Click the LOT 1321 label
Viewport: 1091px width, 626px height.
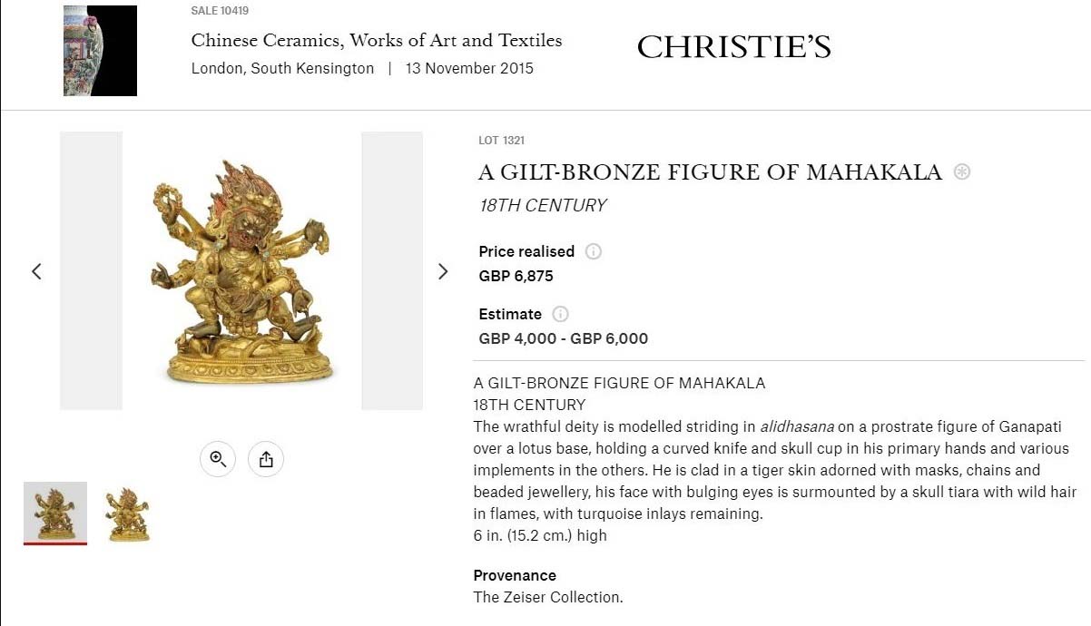(502, 141)
